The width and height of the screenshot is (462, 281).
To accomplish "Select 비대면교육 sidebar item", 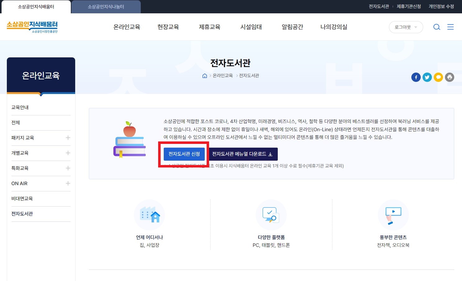I will [x=22, y=198].
